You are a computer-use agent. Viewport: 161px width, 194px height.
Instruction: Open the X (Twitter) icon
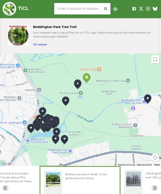141,9
